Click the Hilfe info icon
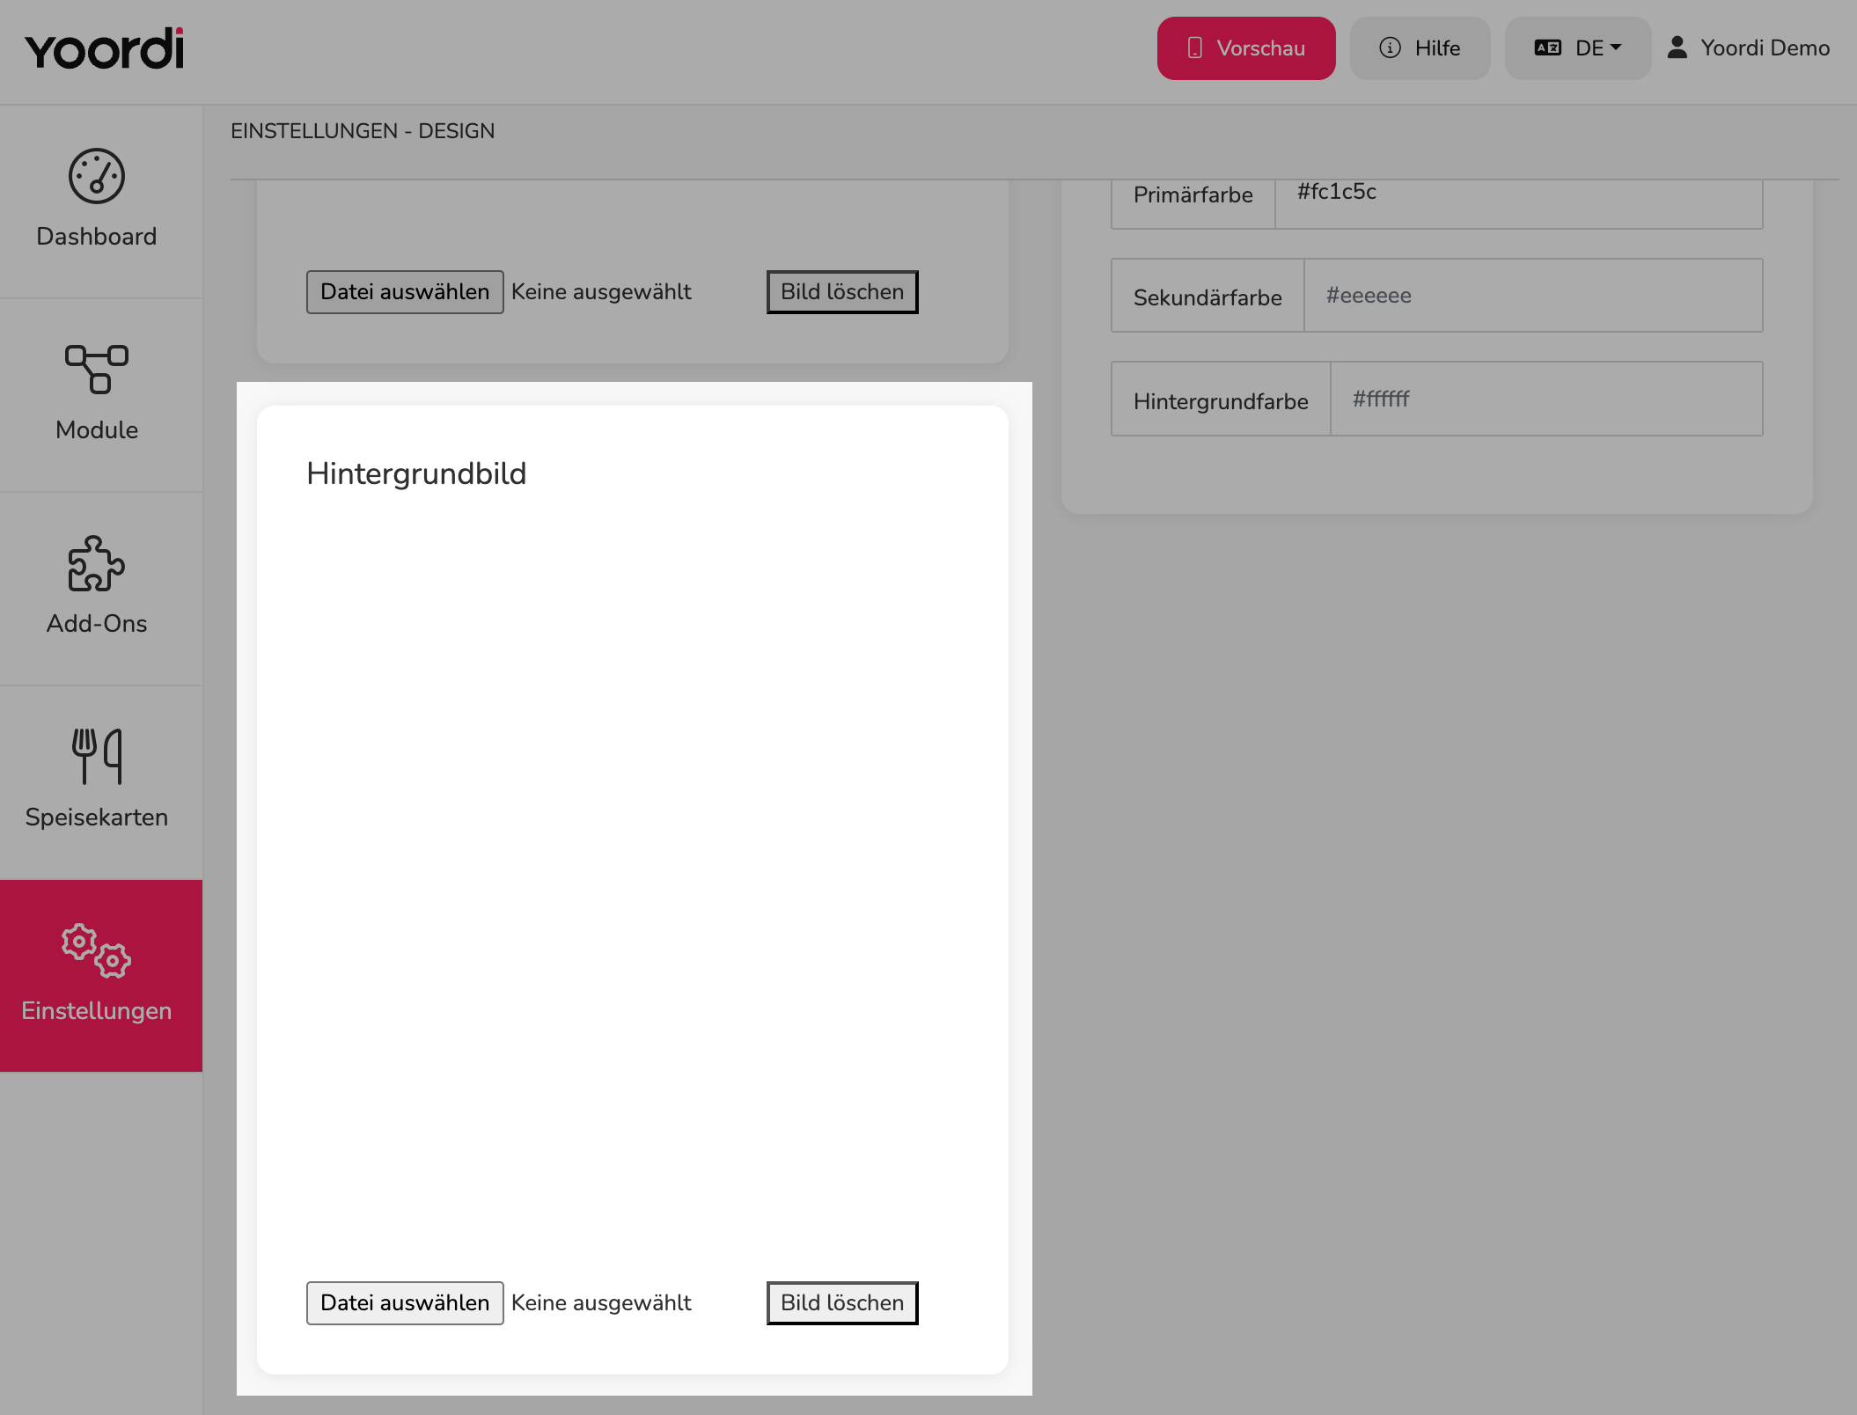 coord(1390,48)
